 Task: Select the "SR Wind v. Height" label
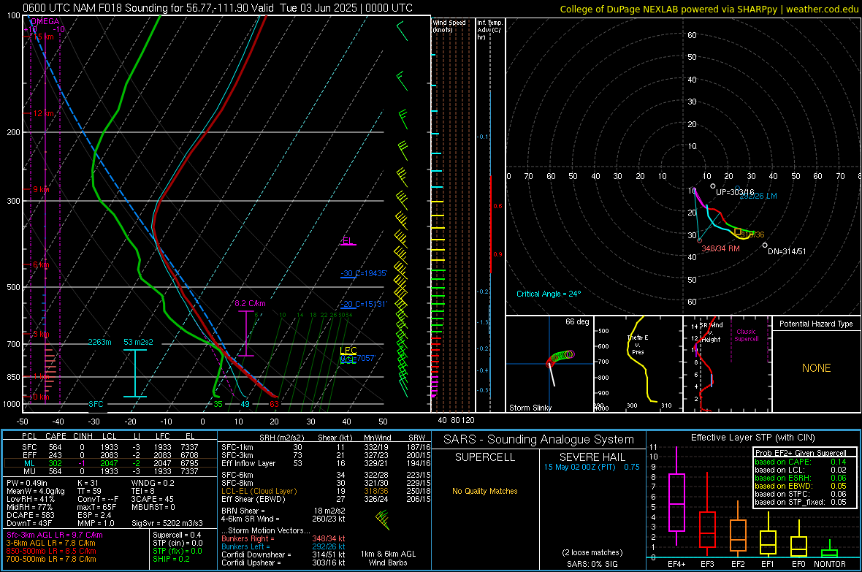pos(711,332)
